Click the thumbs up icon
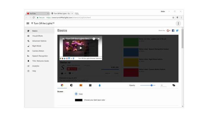 62,73
